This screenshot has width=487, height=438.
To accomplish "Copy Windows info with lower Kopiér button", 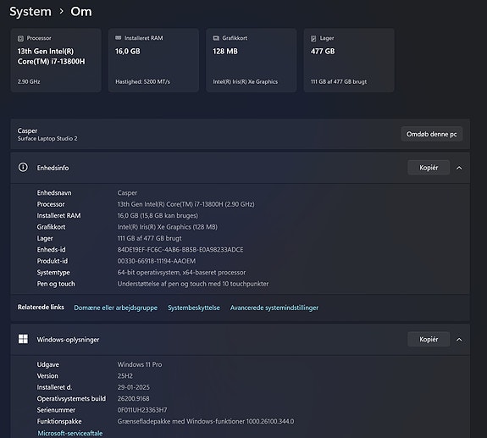I will tap(429, 339).
